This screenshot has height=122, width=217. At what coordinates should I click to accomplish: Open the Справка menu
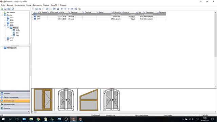point(63,5)
